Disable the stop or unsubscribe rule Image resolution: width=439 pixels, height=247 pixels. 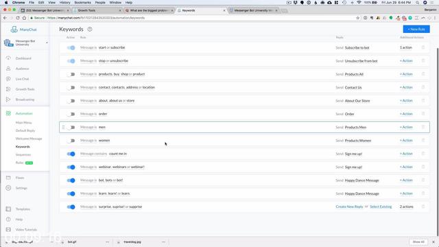[71, 61]
